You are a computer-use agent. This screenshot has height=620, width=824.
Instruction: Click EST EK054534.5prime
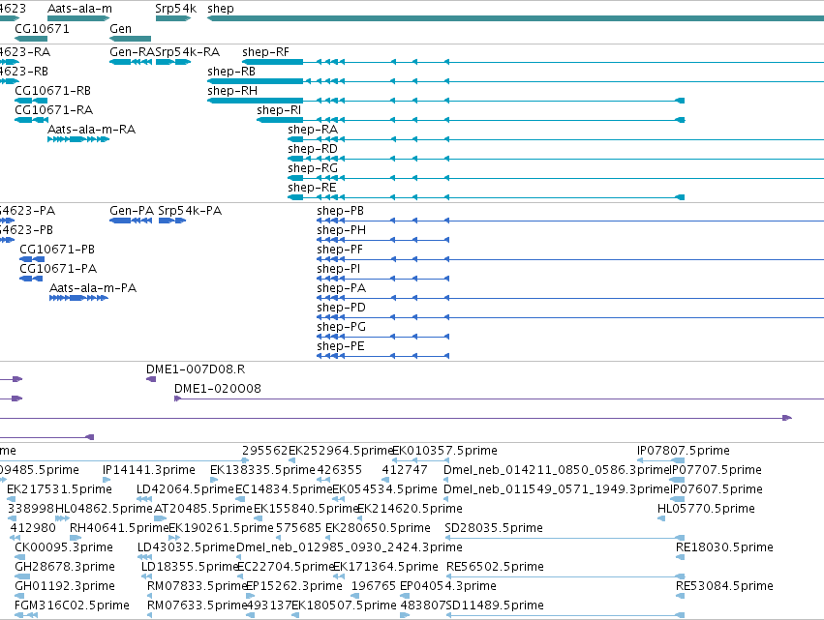point(384,489)
